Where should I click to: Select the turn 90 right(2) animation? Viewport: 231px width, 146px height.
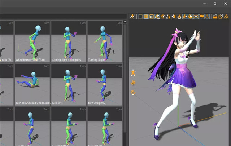pyautogui.click(x=105, y=84)
